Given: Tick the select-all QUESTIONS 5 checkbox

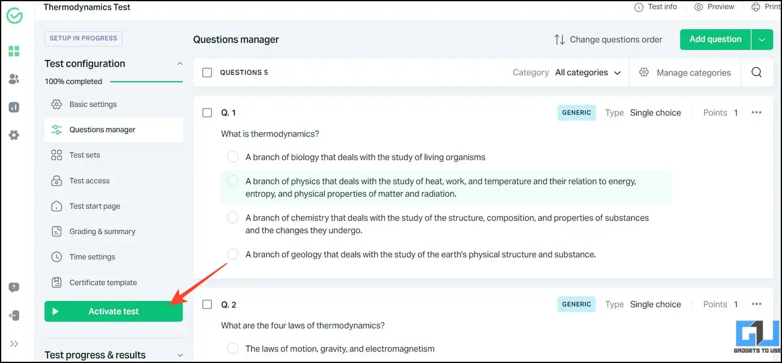Looking at the screenshot, I should [207, 72].
